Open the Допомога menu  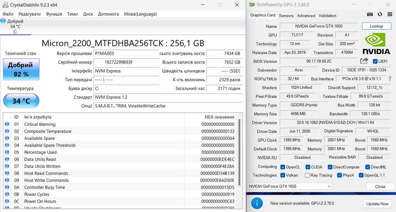click(109, 14)
